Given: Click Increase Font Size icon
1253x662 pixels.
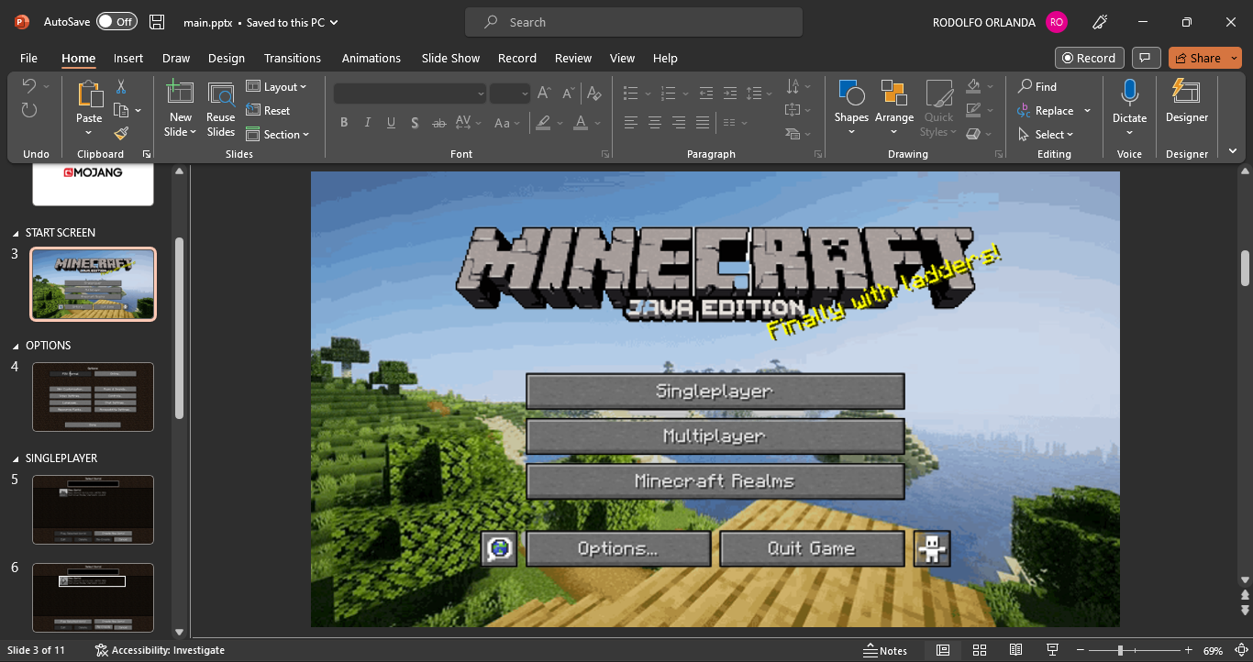Looking at the screenshot, I should tap(544, 94).
